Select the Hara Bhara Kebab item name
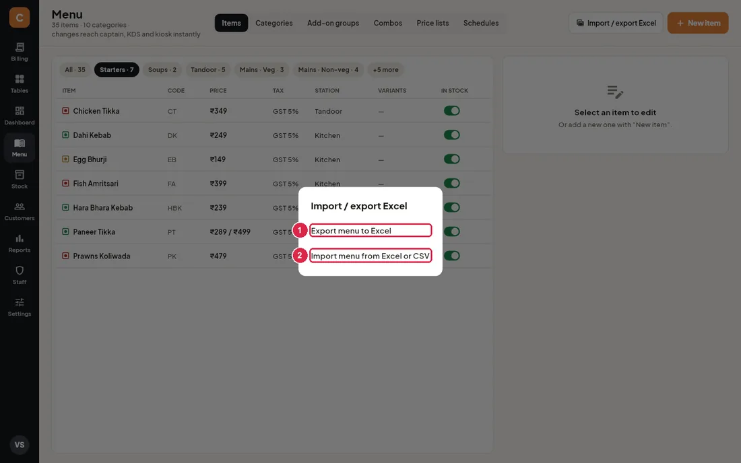The image size is (741, 463). (x=103, y=208)
